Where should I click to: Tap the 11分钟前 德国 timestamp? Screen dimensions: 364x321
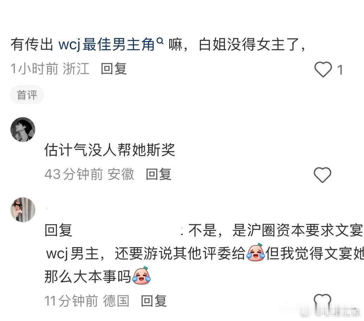tap(87, 301)
